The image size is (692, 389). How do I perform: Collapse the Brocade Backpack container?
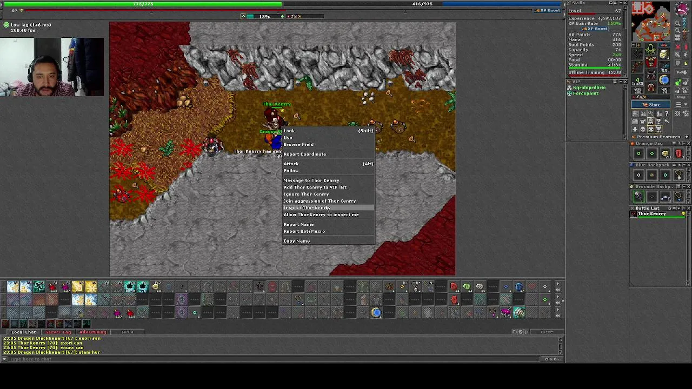coord(684,186)
